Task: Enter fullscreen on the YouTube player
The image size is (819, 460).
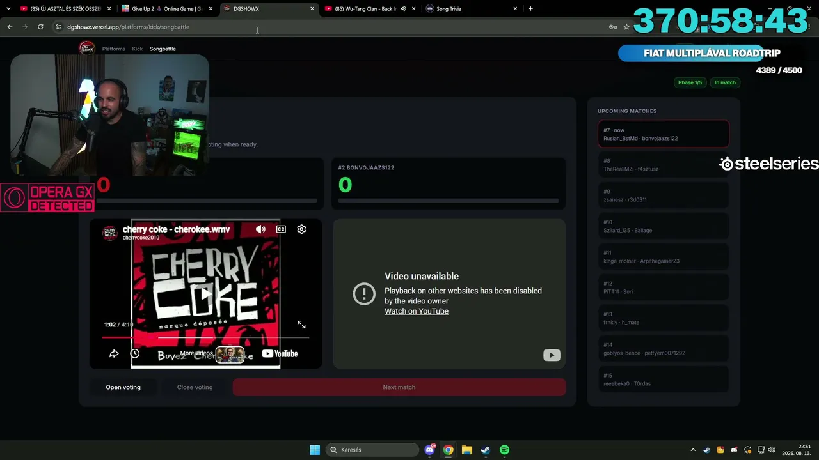Action: [301, 325]
